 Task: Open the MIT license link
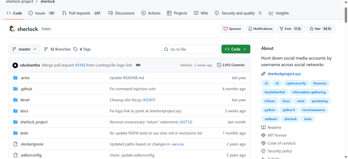(x=274, y=135)
